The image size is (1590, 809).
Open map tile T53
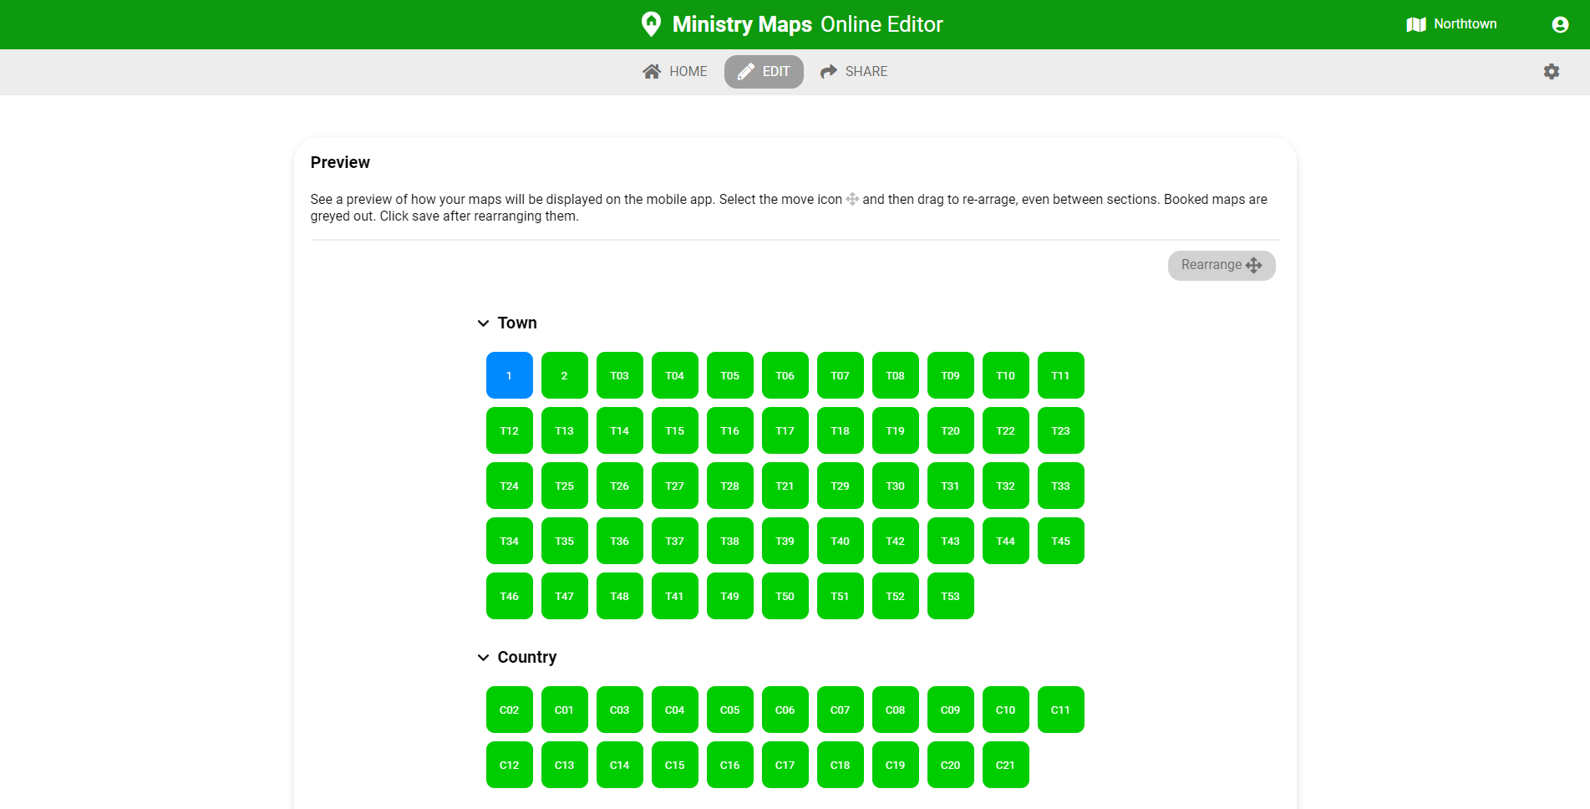point(951,596)
